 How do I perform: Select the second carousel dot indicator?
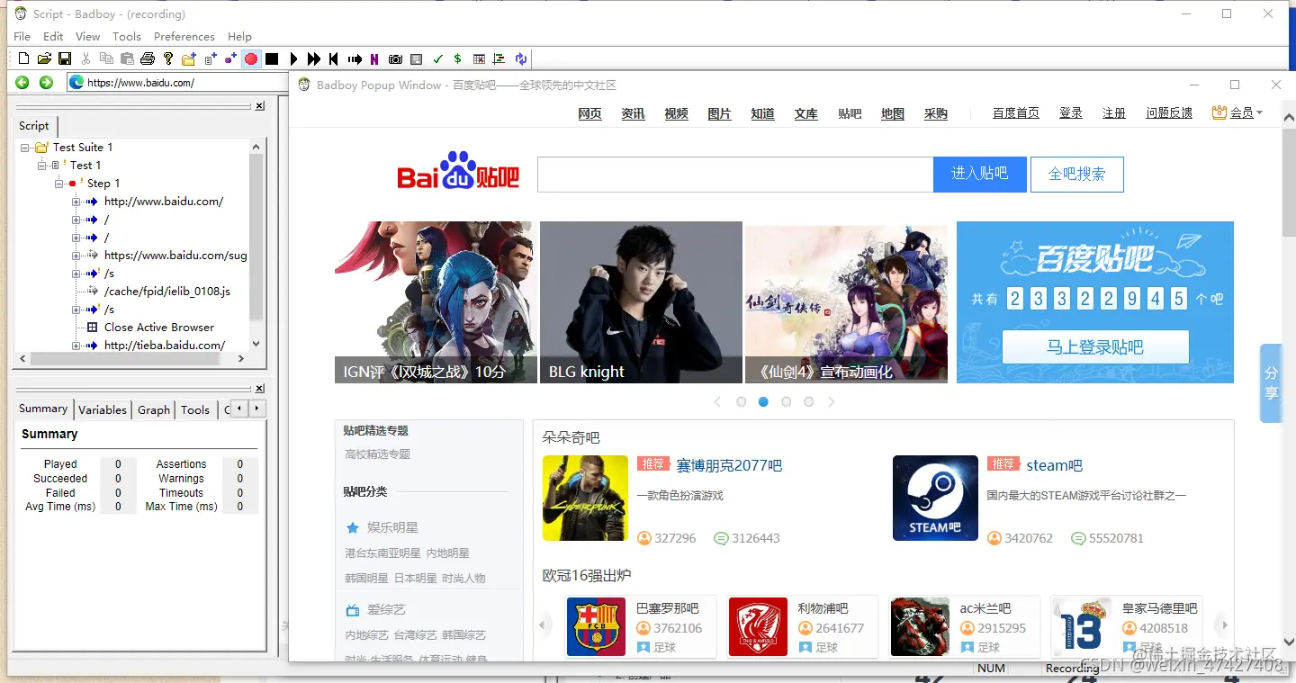(x=763, y=402)
